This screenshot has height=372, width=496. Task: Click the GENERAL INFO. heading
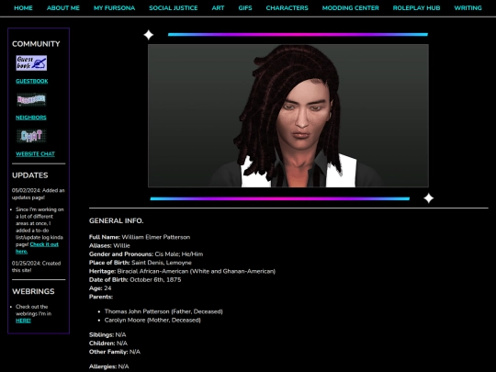coord(117,221)
